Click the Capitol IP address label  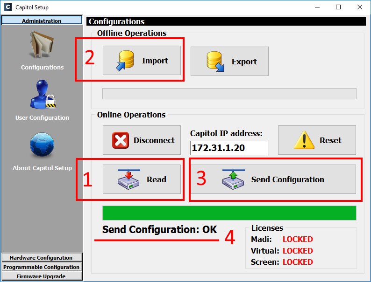pos(226,133)
